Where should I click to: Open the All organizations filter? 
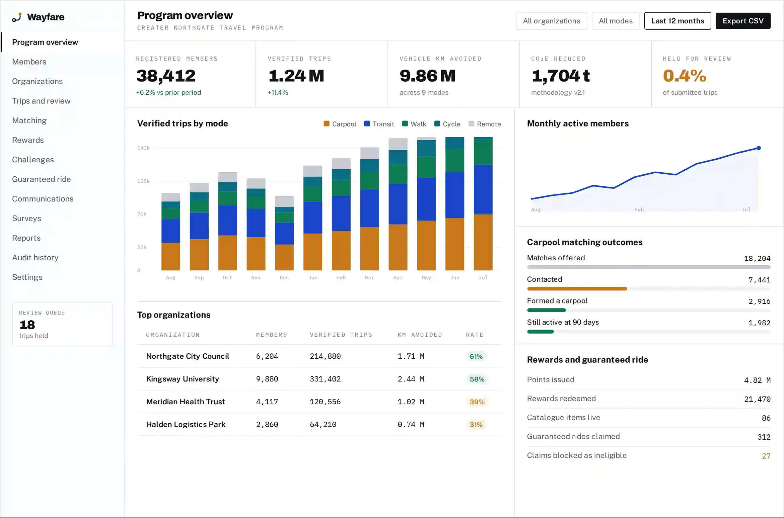551,21
